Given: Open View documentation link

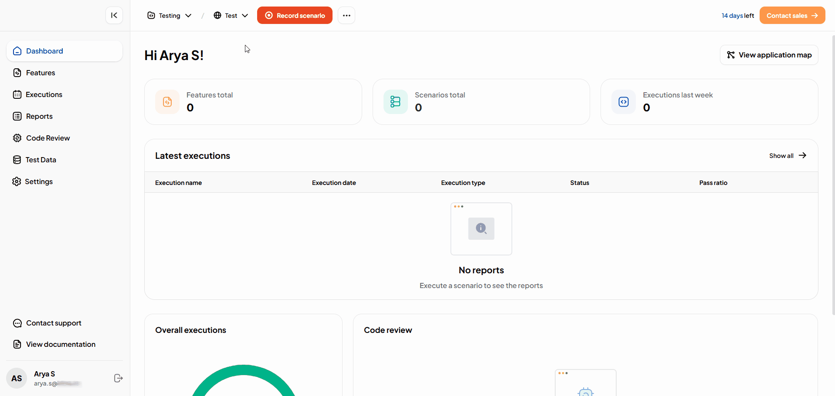Looking at the screenshot, I should tap(61, 344).
